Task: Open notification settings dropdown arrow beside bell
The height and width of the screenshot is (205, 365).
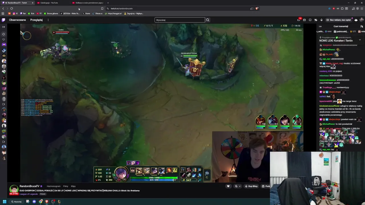Action: pyautogui.click(x=240, y=186)
